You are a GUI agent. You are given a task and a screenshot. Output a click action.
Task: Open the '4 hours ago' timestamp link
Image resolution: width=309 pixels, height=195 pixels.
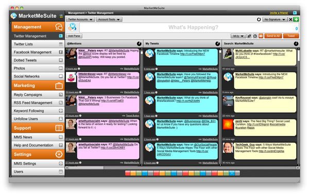tap(71, 69)
